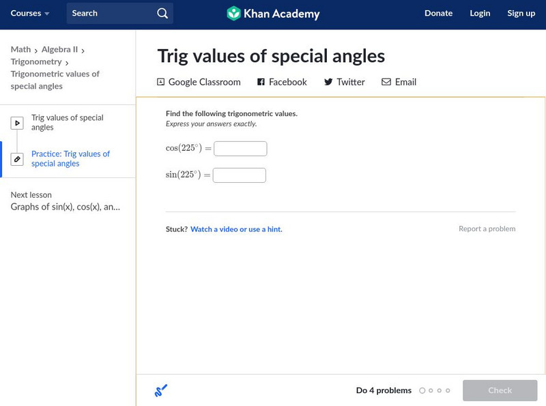The height and width of the screenshot is (406, 546).
Task: Select the practice pencil icon in sidebar
Action: pos(17,159)
